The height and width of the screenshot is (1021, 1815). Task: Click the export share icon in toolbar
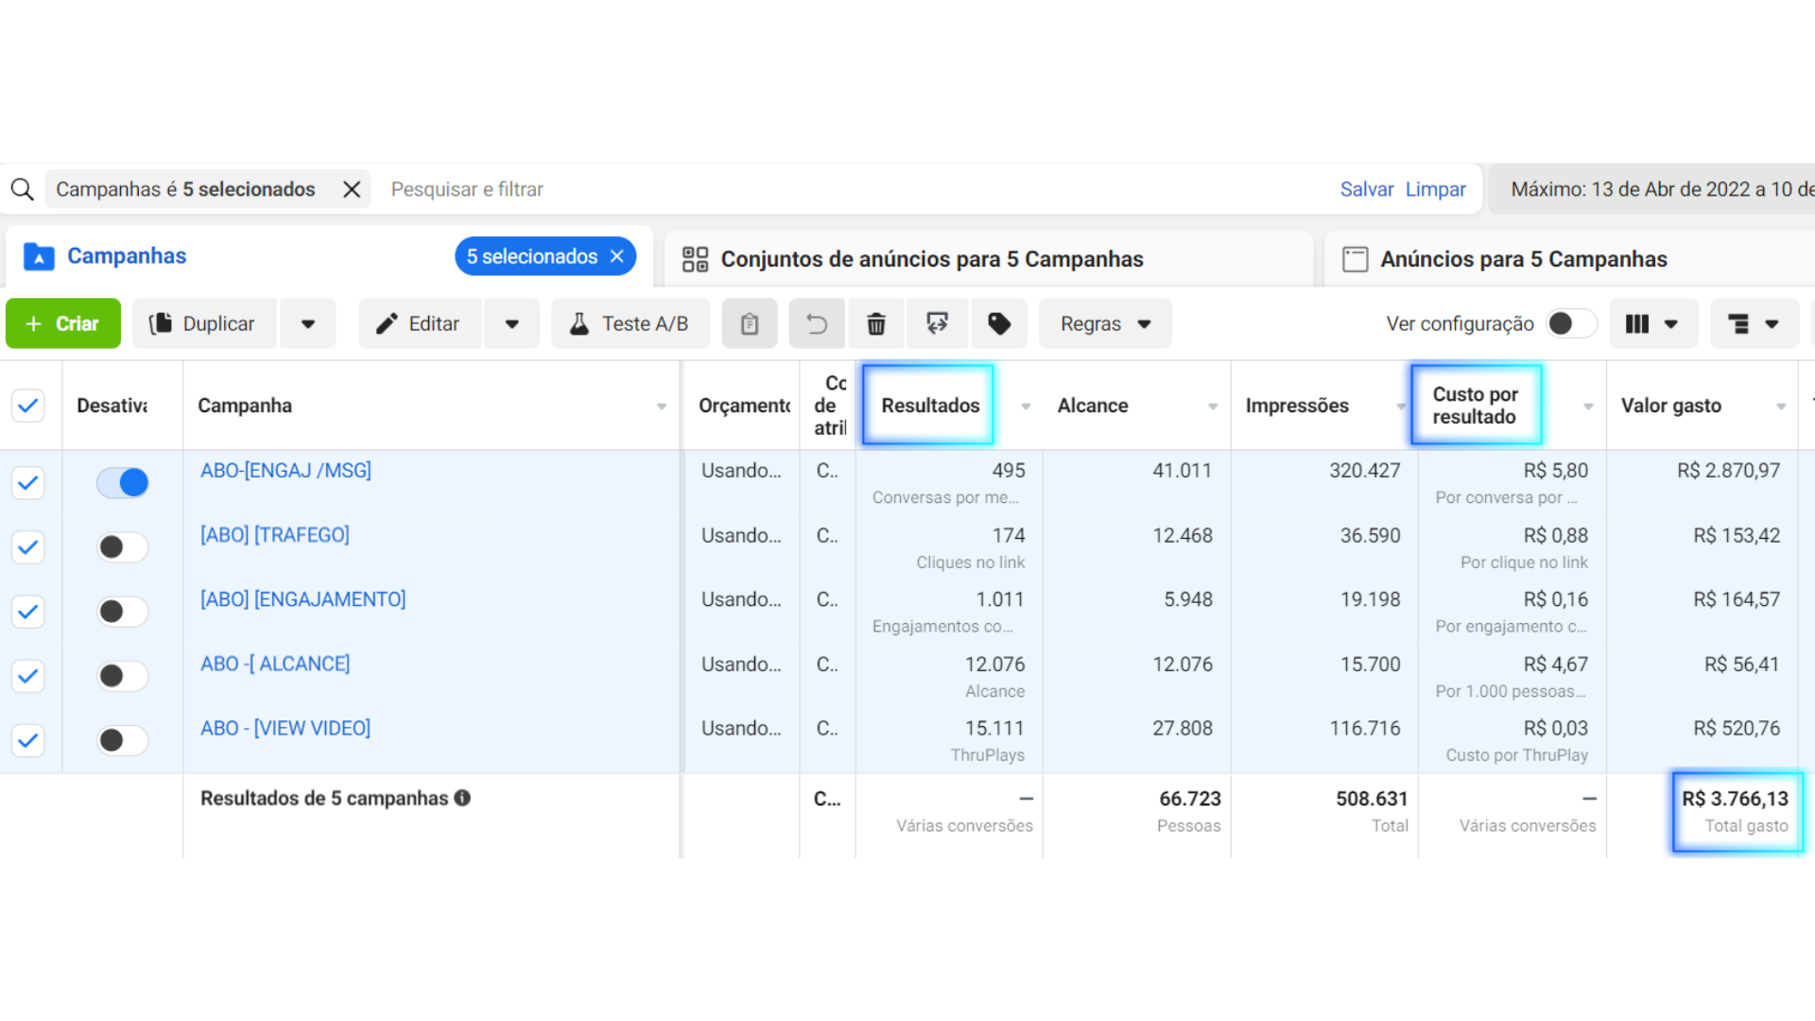click(x=937, y=324)
